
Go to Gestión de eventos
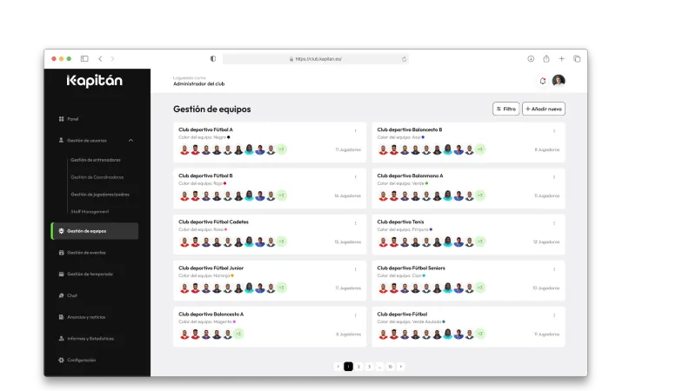pyautogui.click(x=82, y=253)
